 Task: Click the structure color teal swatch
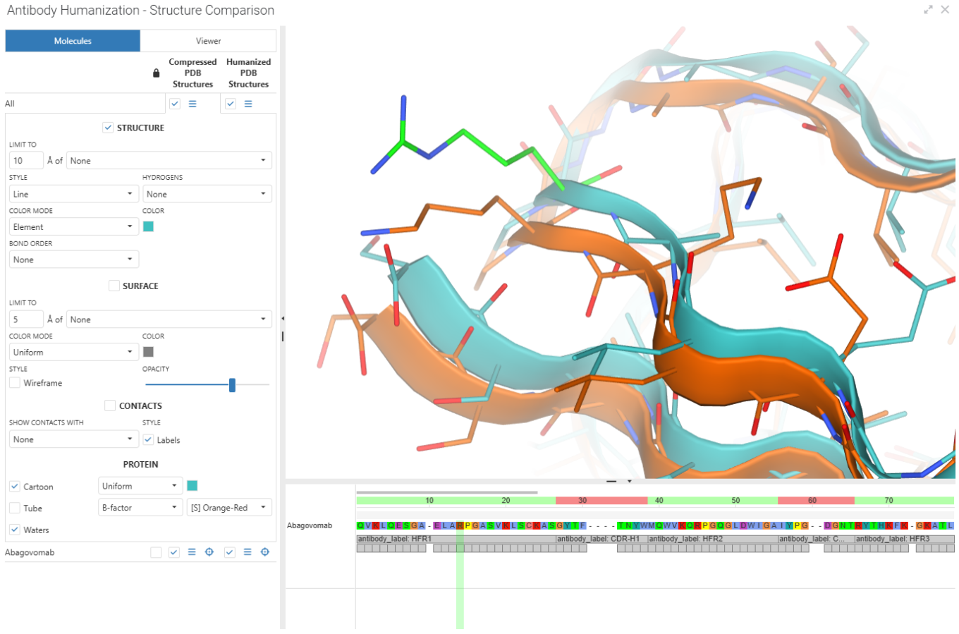[x=148, y=226]
